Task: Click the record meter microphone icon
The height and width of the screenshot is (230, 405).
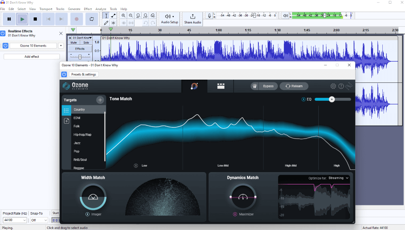Action: tap(209, 16)
